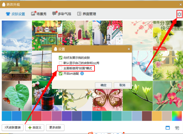Pick the sky blue color swatch
The width and height of the screenshot is (183, 134).
coord(7,116)
